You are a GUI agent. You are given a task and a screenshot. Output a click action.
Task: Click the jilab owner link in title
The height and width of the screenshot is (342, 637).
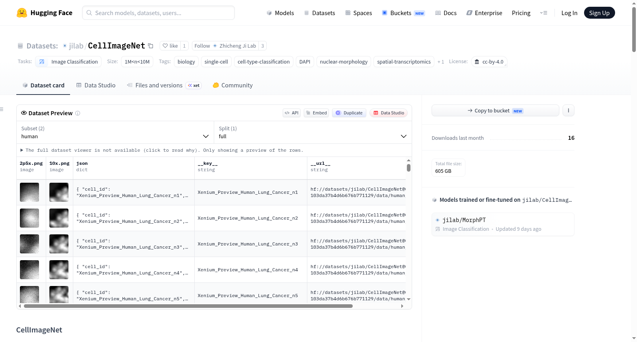(76, 46)
